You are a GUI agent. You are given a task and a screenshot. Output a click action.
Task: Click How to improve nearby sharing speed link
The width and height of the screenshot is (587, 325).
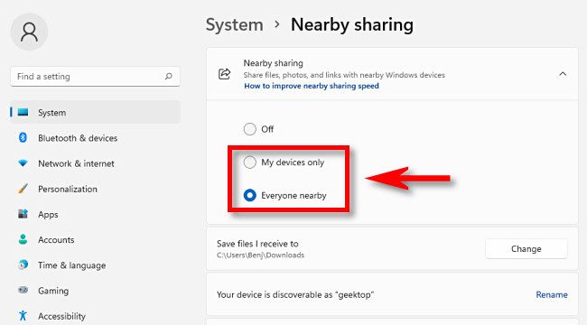312,86
